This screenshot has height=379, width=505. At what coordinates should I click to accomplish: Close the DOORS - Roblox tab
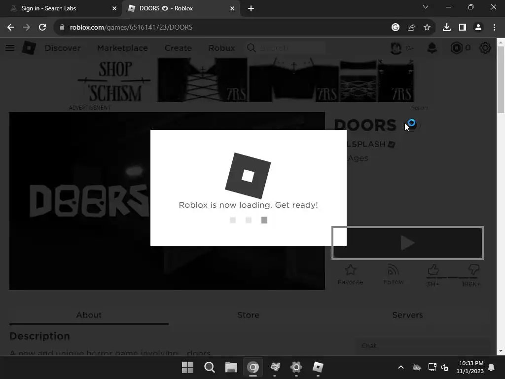coord(232,8)
